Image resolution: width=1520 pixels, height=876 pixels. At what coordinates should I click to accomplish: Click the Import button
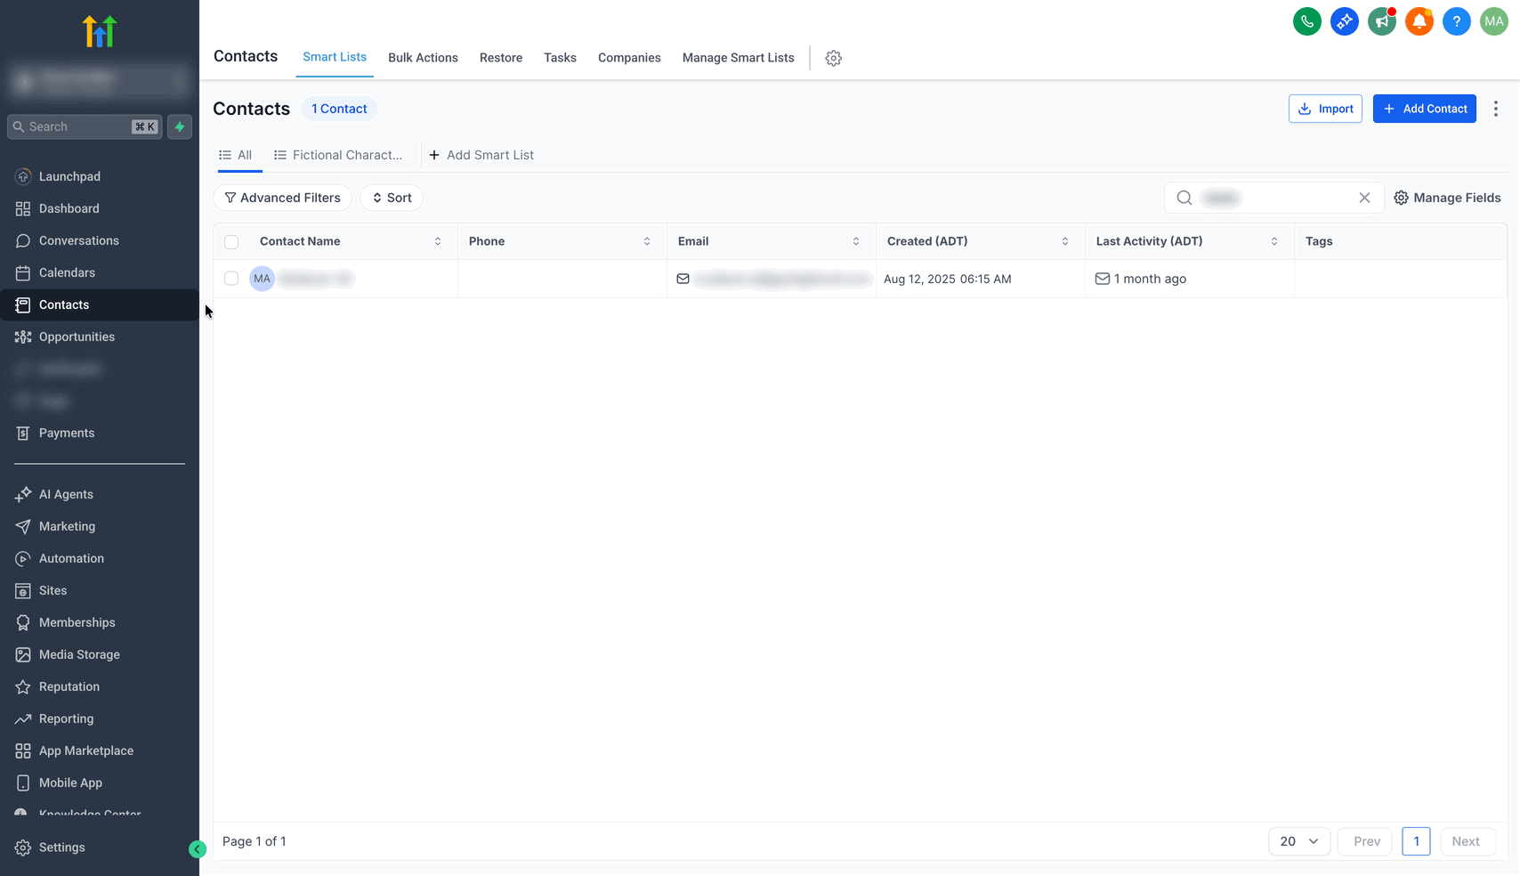1325,109
